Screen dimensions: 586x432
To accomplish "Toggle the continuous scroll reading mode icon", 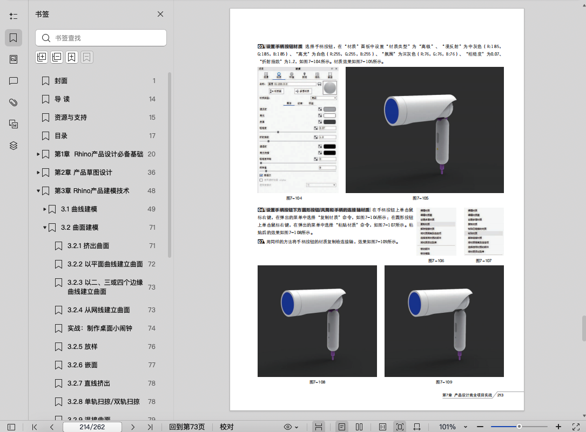I will (319, 427).
